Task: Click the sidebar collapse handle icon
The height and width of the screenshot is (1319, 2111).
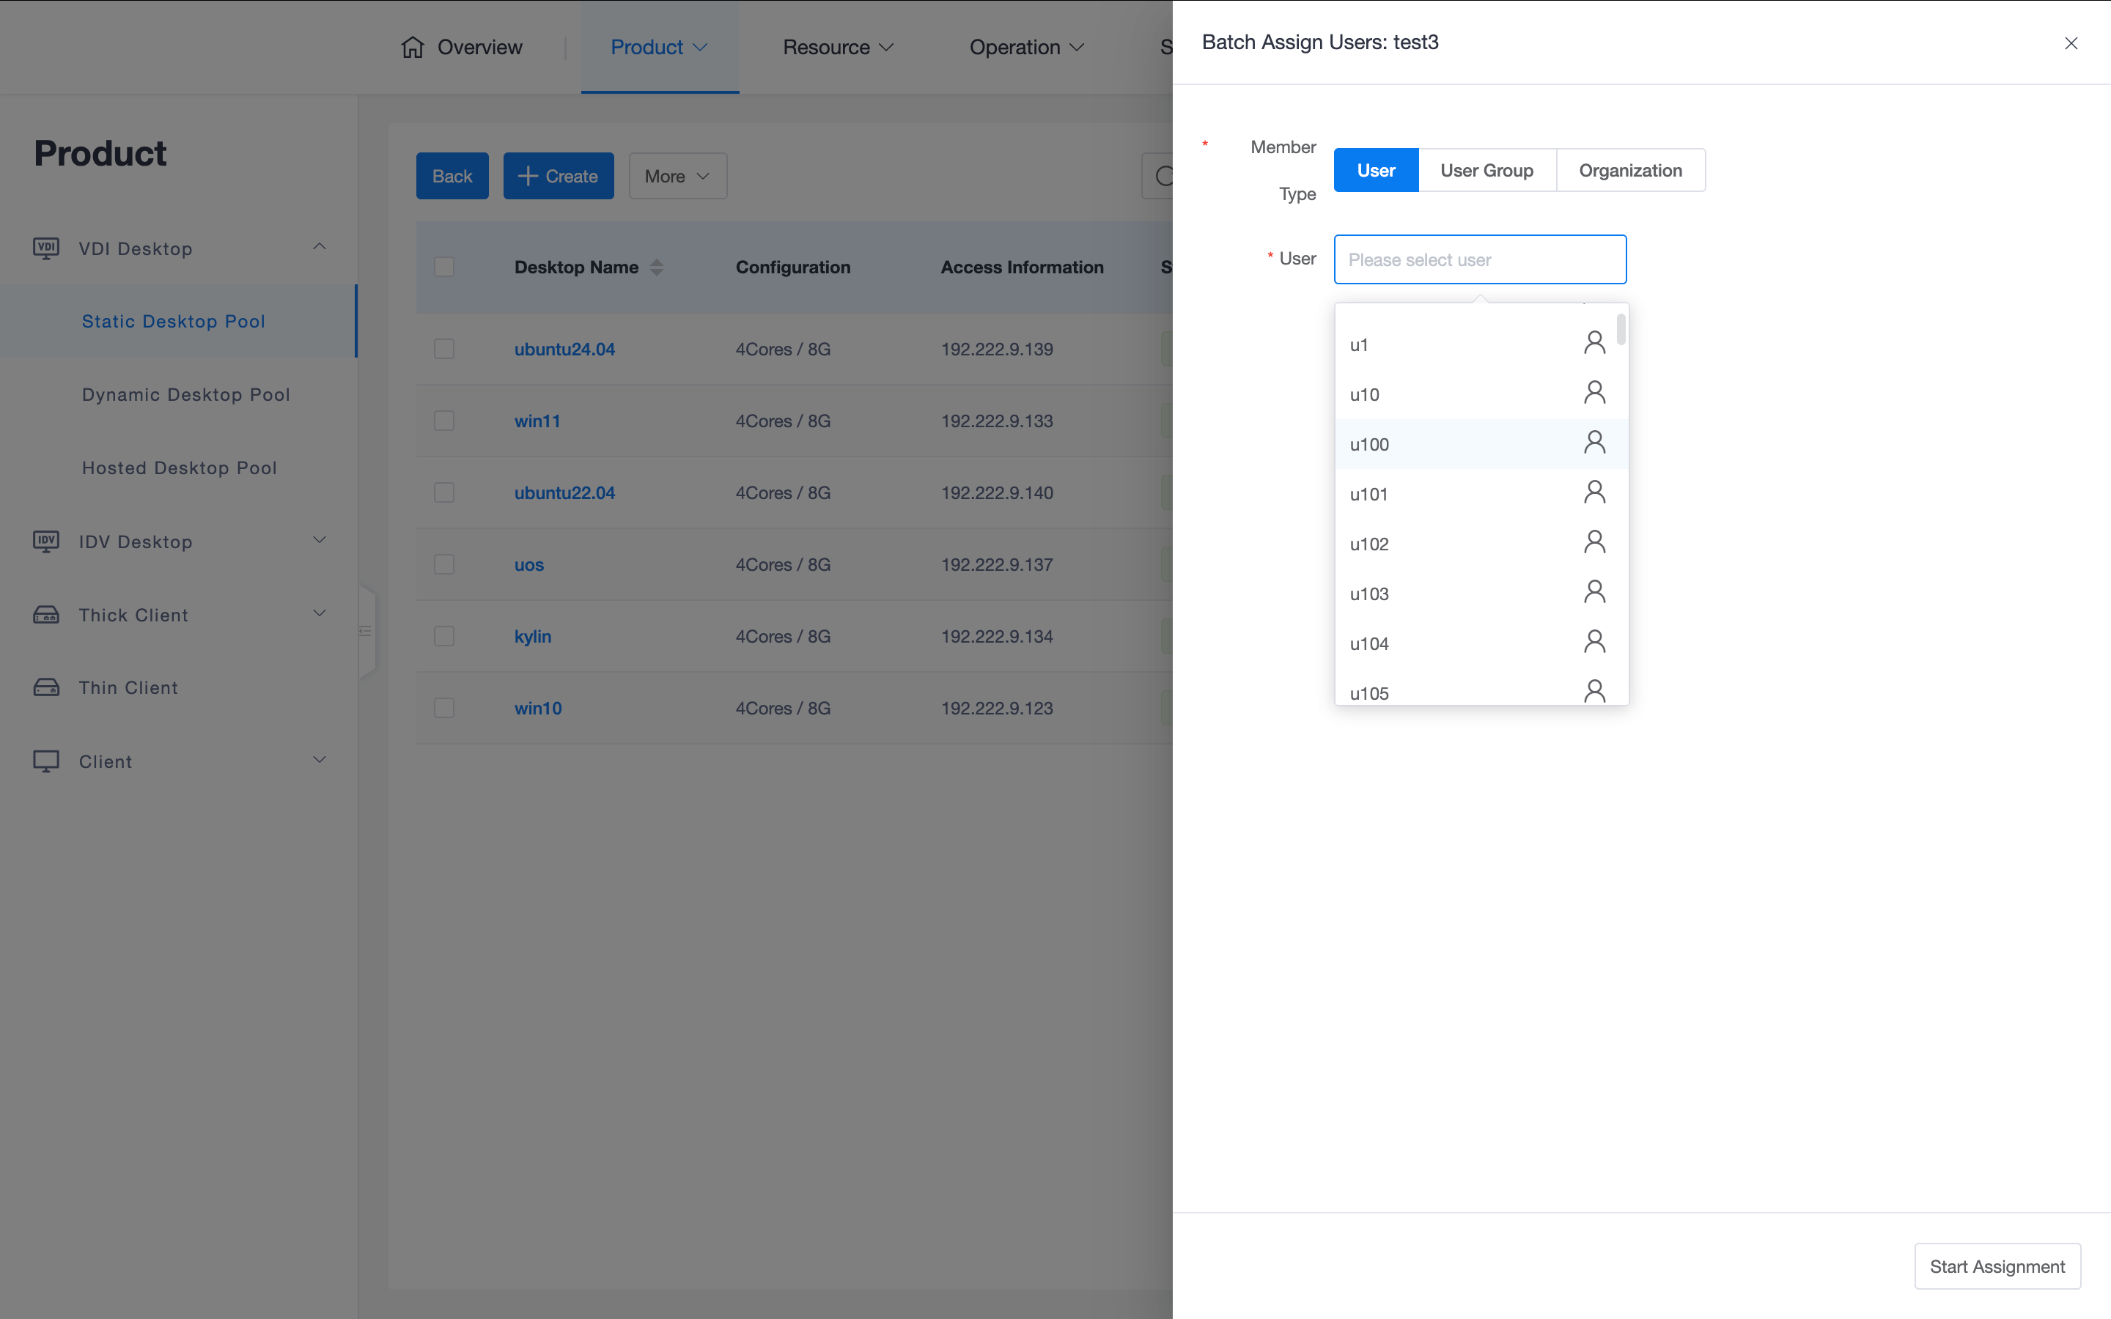Action: point(366,631)
